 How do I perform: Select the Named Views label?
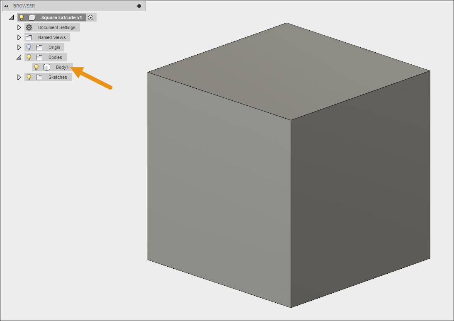(52, 37)
